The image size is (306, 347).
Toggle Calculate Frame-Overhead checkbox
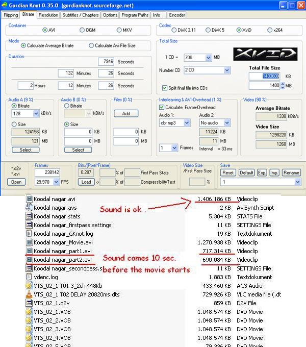coord(162,107)
